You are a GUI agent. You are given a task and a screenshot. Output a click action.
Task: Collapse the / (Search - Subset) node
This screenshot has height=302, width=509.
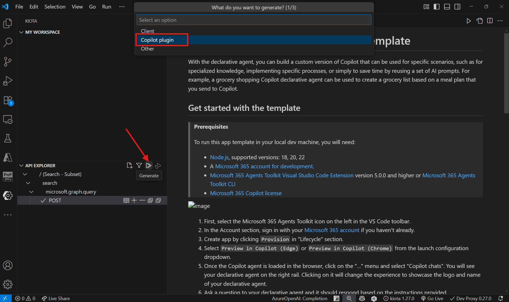point(25,174)
